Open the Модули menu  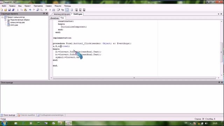(58, 6)
